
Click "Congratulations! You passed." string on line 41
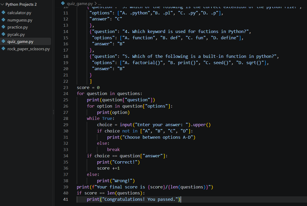click(140, 199)
